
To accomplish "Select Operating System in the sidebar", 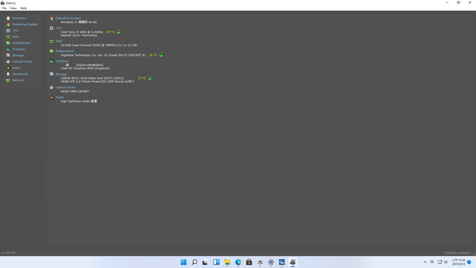I will (25, 24).
